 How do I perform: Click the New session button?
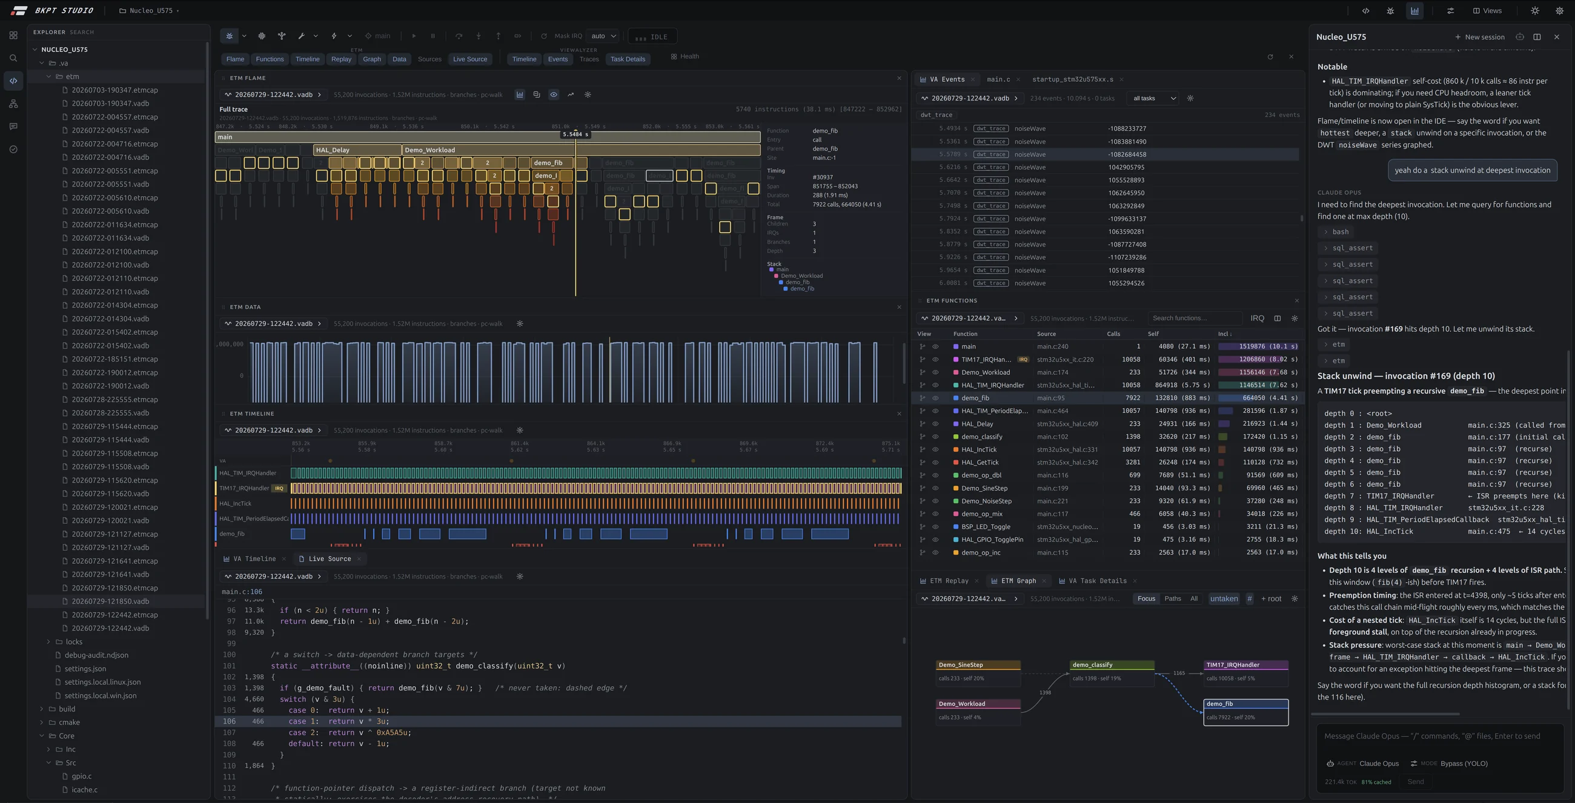(1479, 37)
